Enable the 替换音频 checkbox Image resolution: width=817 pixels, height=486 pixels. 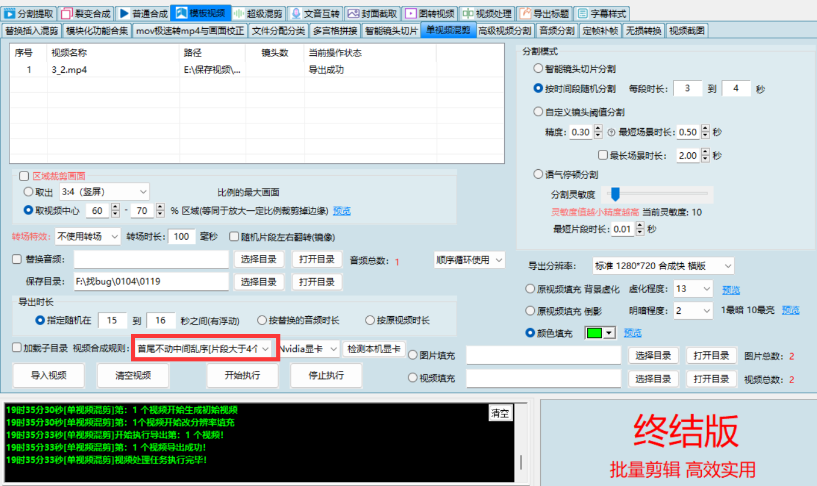coord(16,259)
